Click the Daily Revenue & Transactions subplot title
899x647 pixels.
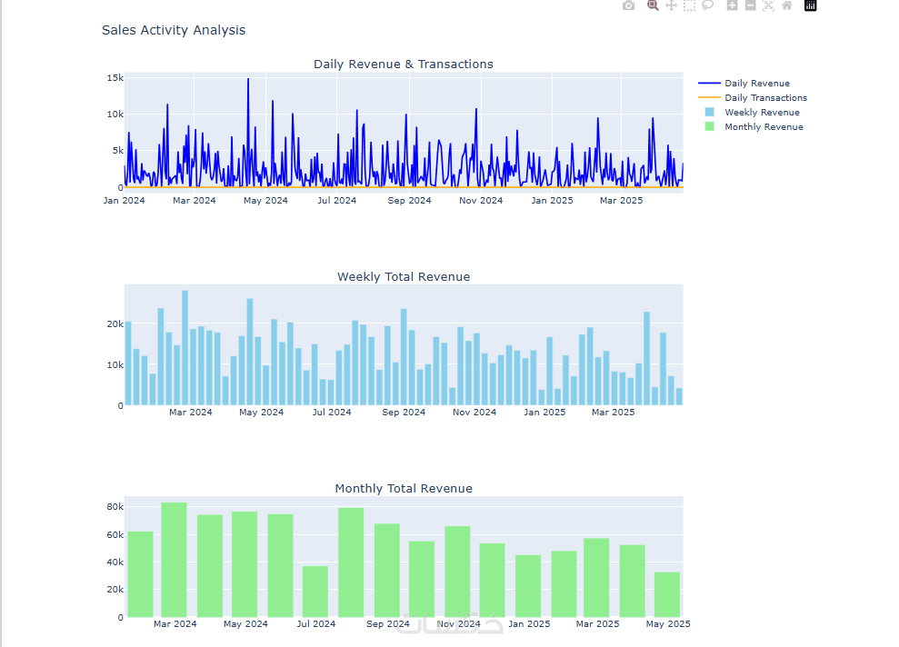[403, 65]
